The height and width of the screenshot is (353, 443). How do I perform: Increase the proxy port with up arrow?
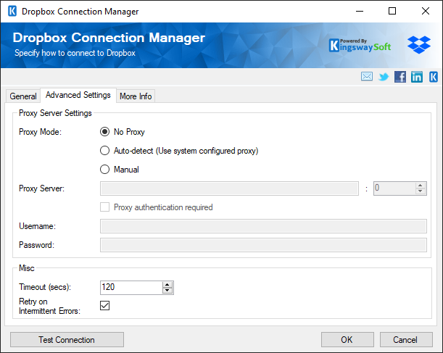(x=420, y=186)
